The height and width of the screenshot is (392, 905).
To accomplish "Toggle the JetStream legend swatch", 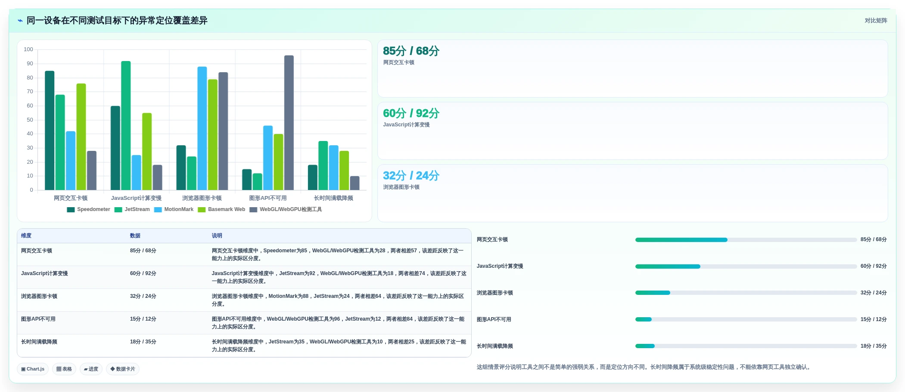I will tap(118, 210).
